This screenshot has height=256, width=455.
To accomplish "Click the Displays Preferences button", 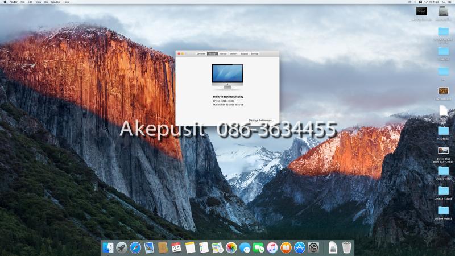I will coord(262,121).
